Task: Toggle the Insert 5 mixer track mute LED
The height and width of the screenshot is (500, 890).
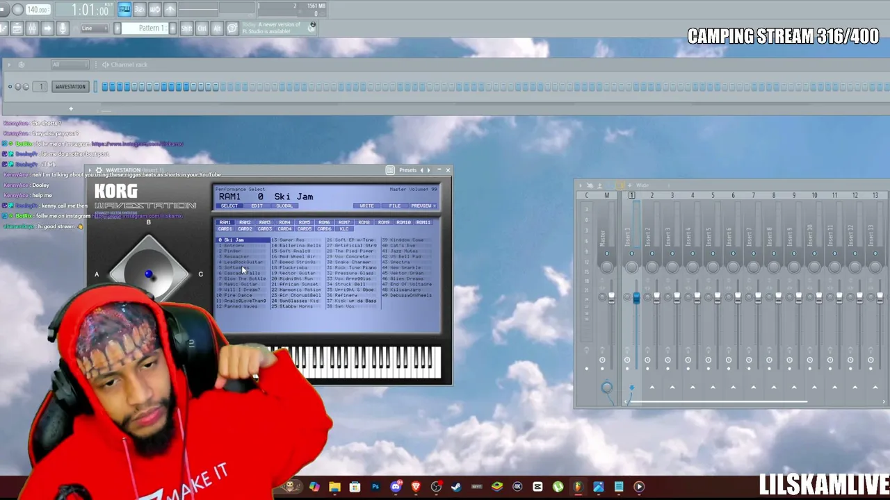Action: (x=713, y=253)
